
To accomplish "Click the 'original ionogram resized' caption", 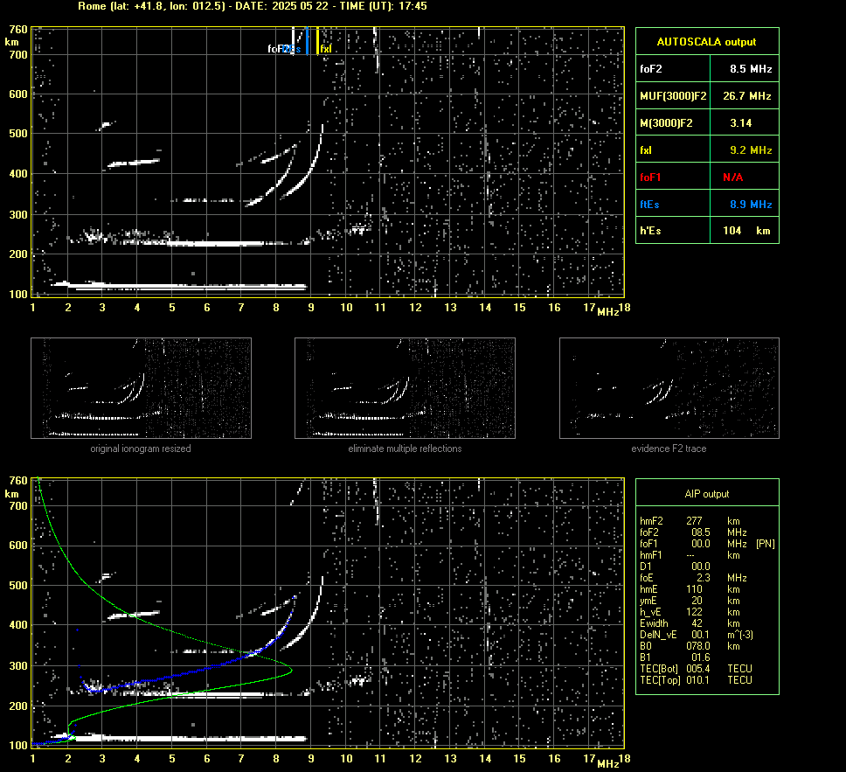I will tap(141, 449).
